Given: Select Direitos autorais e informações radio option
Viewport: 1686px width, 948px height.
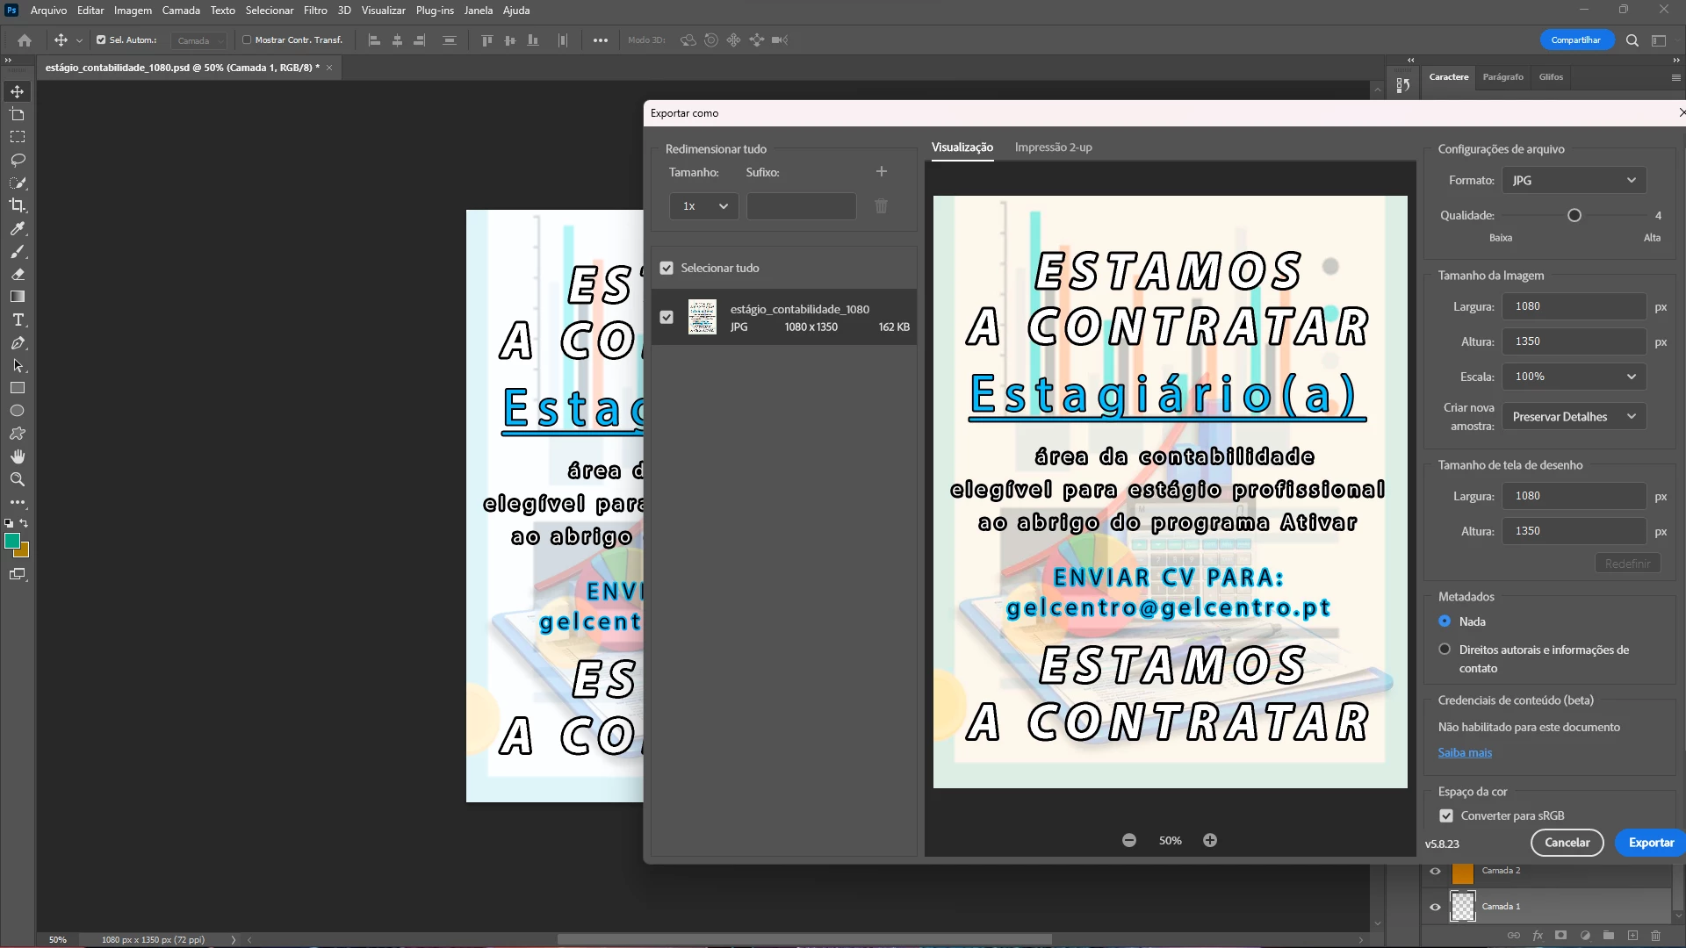Looking at the screenshot, I should (x=1445, y=650).
